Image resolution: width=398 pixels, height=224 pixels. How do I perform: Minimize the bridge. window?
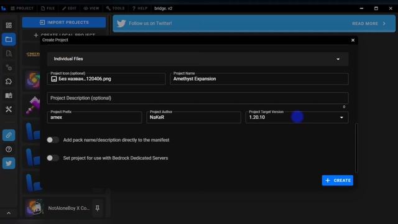(361, 8)
